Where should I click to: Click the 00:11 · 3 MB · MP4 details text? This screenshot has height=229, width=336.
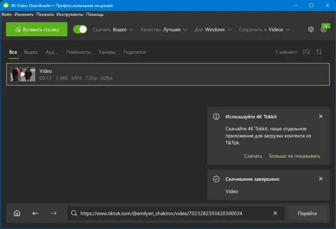pos(76,78)
